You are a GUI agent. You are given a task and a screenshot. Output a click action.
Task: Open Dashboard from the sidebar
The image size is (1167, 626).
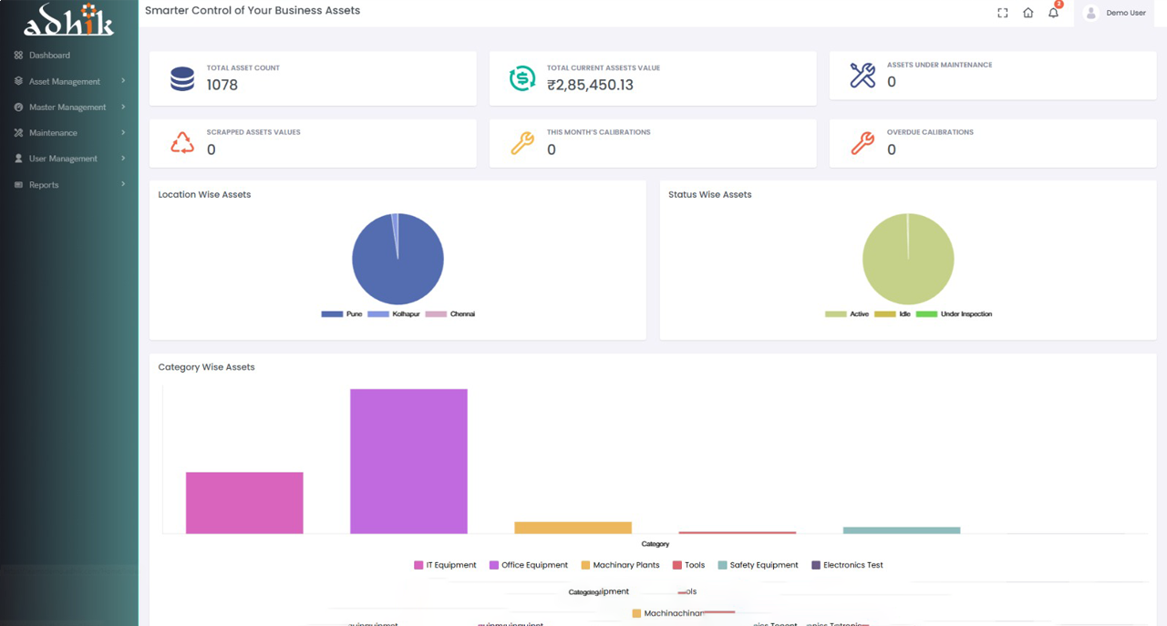(x=49, y=56)
